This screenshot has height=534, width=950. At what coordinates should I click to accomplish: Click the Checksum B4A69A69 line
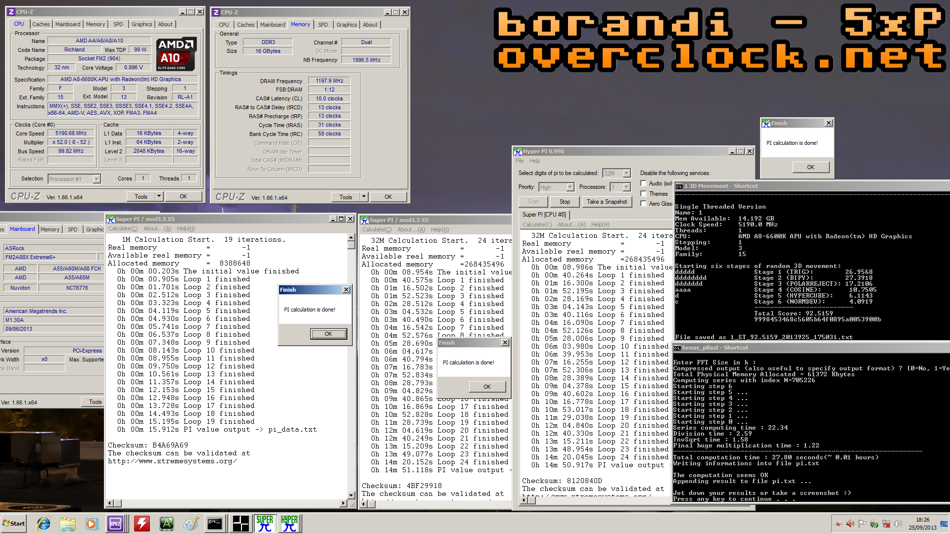click(148, 445)
